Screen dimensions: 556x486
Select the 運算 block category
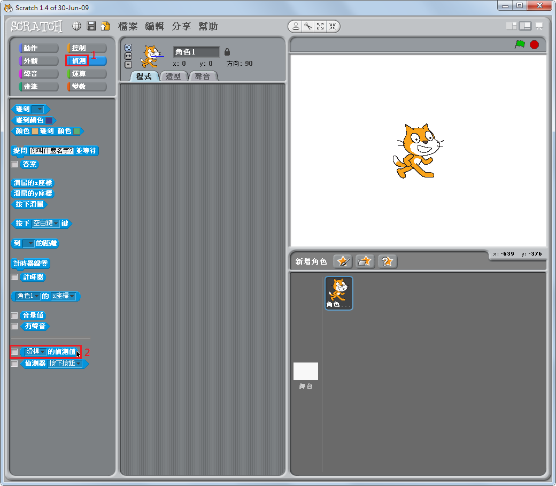click(87, 73)
